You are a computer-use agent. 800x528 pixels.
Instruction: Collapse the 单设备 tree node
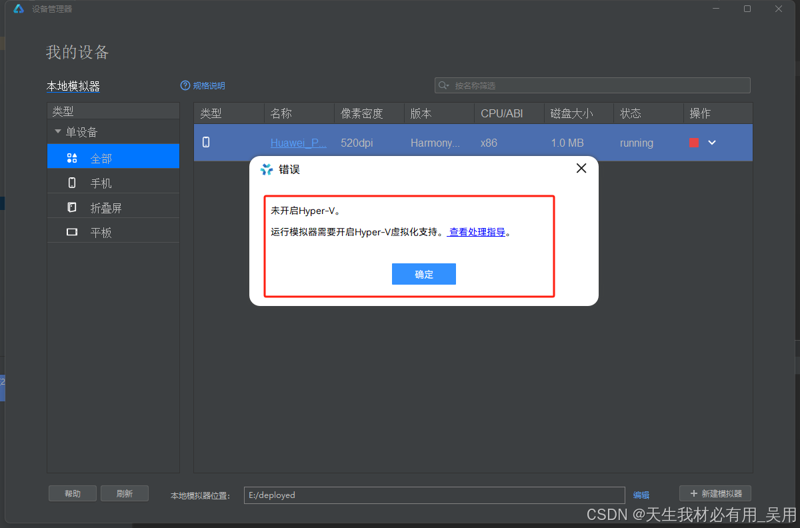coord(58,132)
